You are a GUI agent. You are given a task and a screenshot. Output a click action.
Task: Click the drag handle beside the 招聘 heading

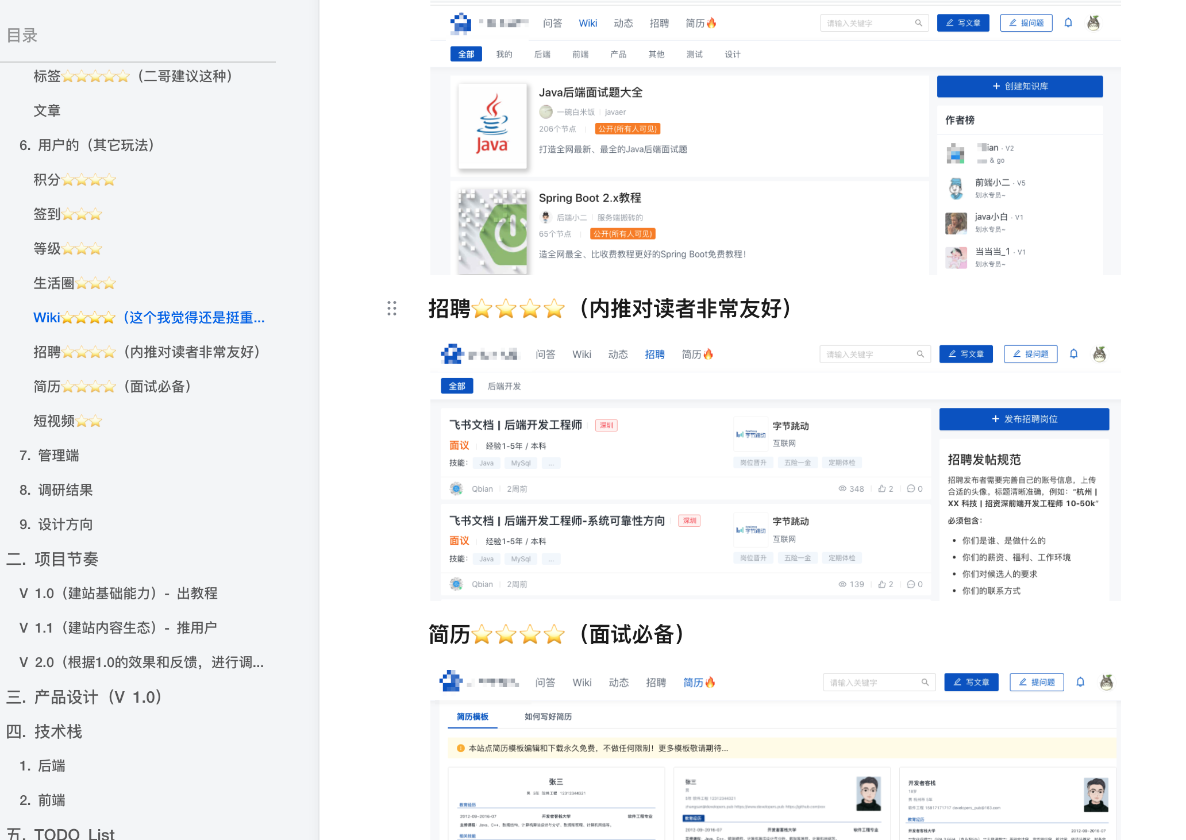392,309
